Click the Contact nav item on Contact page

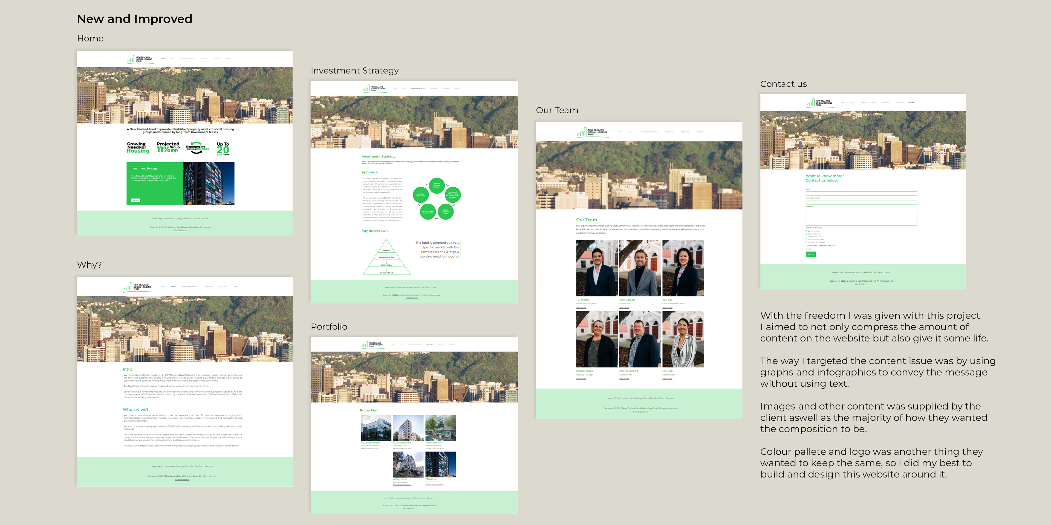tap(911, 103)
